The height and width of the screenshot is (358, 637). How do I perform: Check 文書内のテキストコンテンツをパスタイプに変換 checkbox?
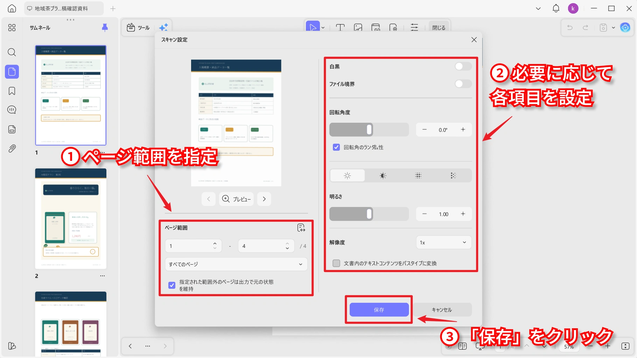pos(336,263)
